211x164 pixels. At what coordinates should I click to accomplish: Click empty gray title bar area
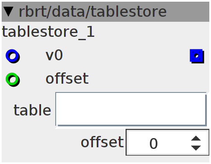point(188,12)
